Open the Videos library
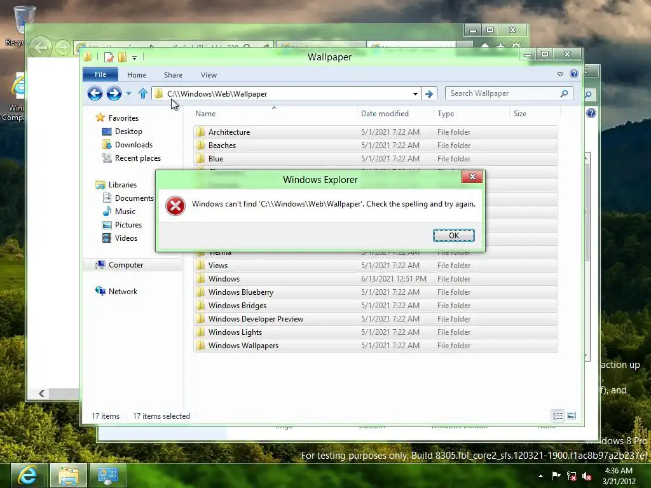This screenshot has width=651, height=488. (x=126, y=238)
